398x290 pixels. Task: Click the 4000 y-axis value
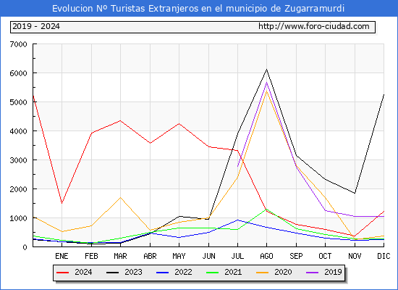tap(18, 131)
